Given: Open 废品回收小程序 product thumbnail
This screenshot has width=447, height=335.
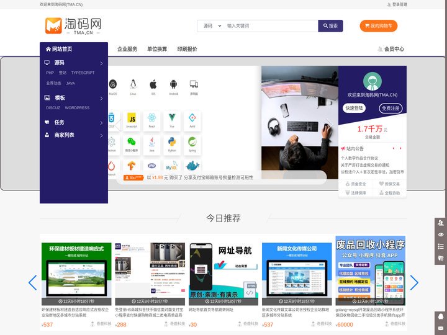Looking at the screenshot, I should [x=370, y=270].
